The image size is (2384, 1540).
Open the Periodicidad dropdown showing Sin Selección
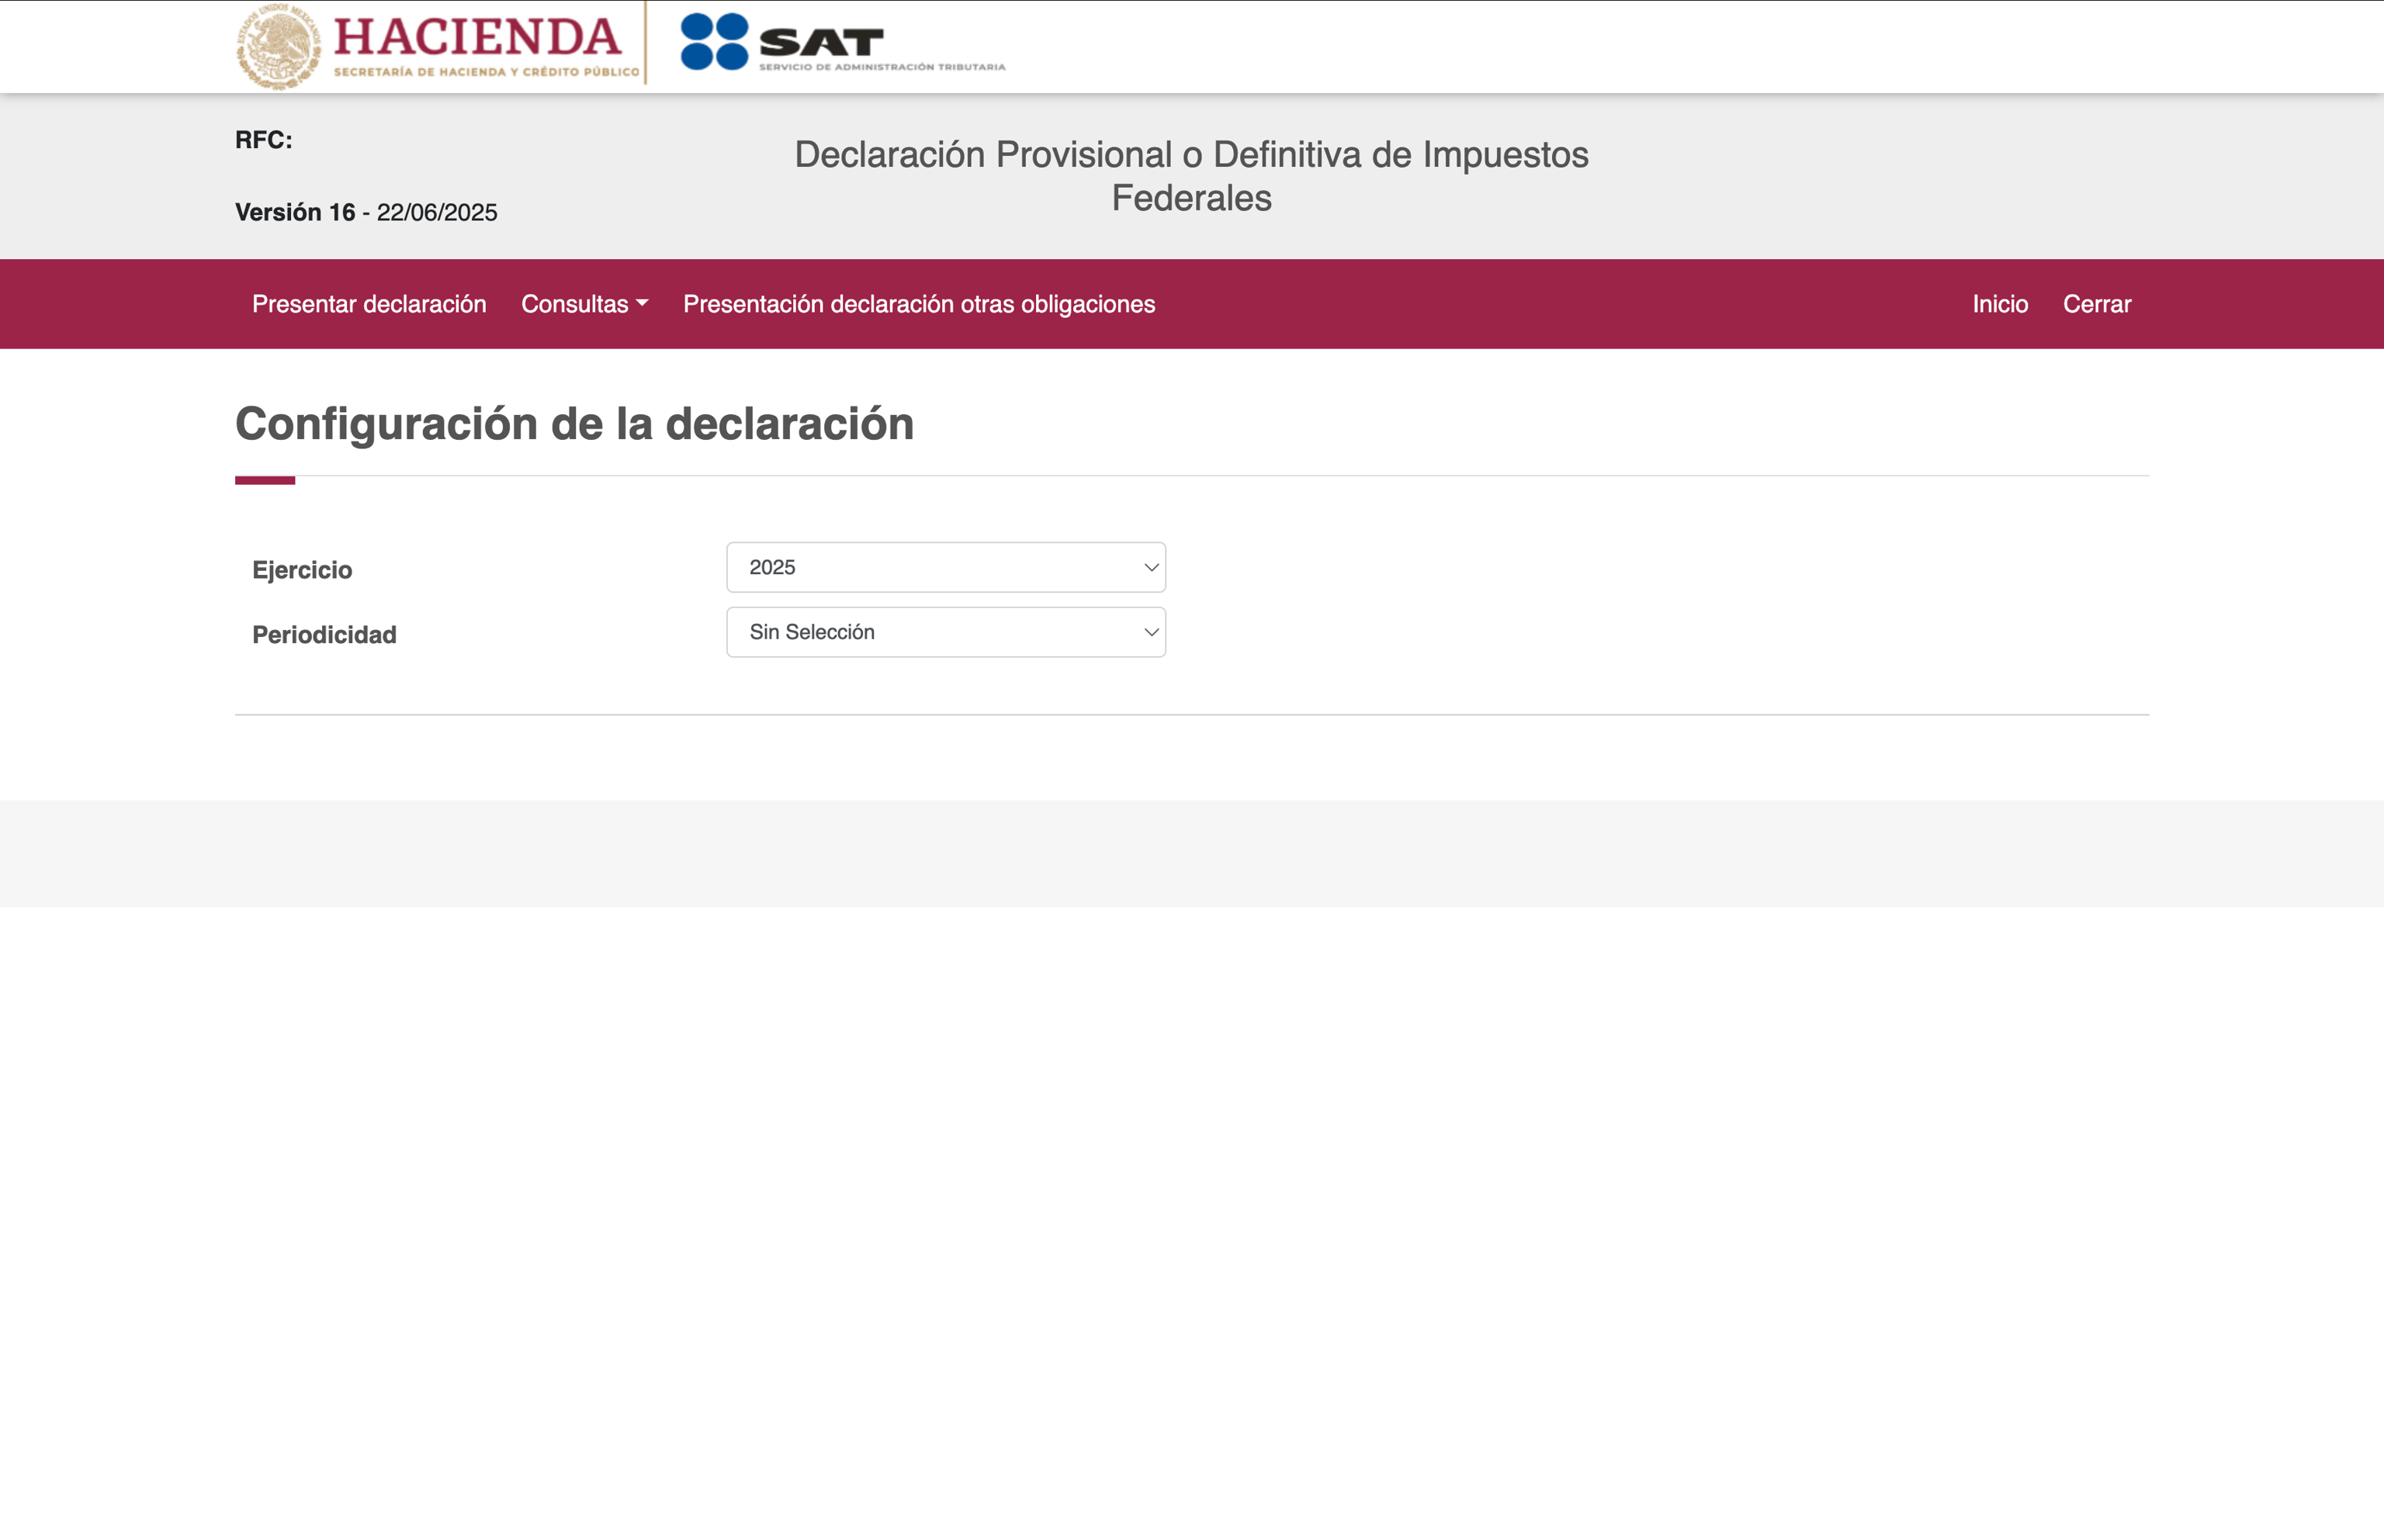tap(945, 632)
